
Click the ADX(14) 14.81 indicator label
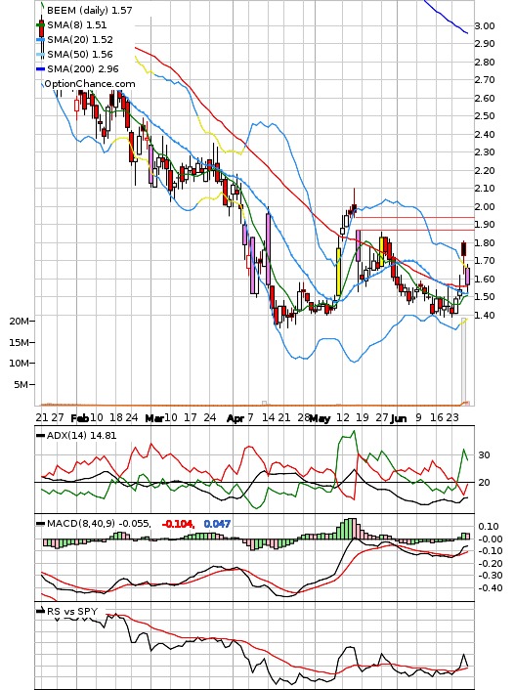[81, 436]
